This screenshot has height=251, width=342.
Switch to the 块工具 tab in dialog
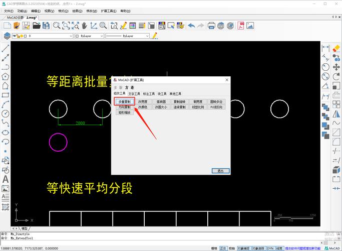[162, 94]
